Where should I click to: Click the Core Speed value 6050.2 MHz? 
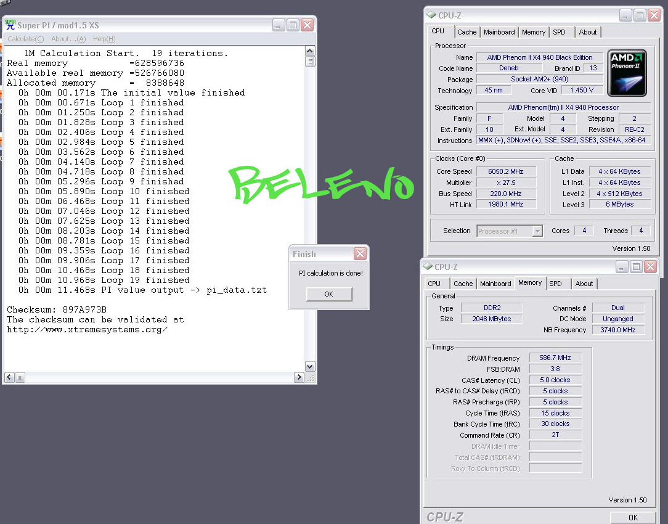[506, 171]
